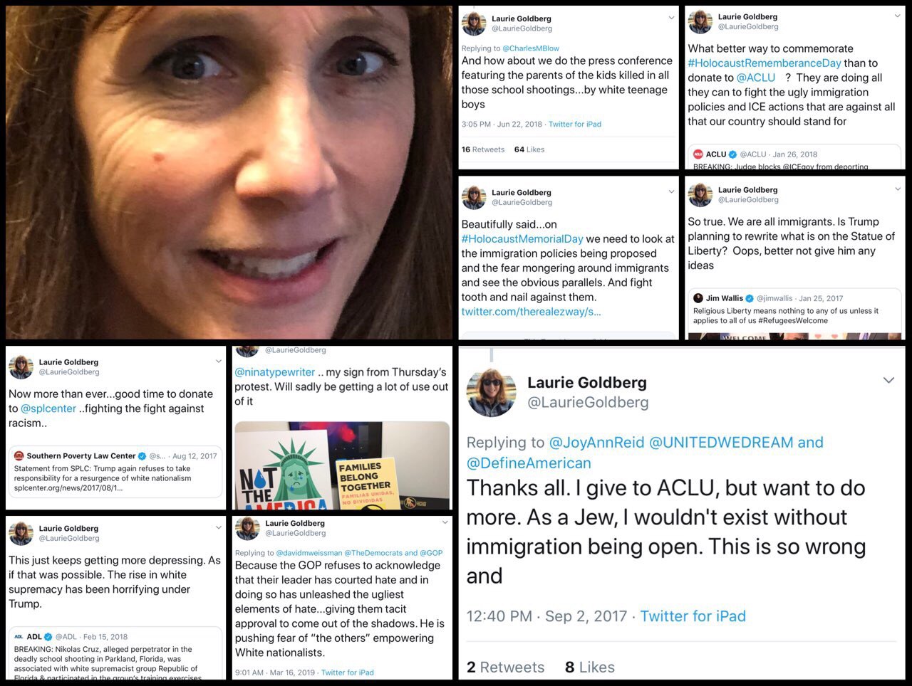This screenshot has height=686, width=912.
Task: Click the ACLU red logo icon
Action: tap(698, 154)
